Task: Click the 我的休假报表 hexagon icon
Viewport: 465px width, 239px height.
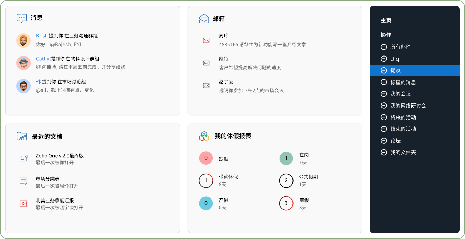Action: click(204, 135)
